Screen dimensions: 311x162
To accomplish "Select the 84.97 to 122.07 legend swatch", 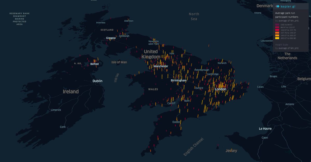I will (x=277, y=27).
